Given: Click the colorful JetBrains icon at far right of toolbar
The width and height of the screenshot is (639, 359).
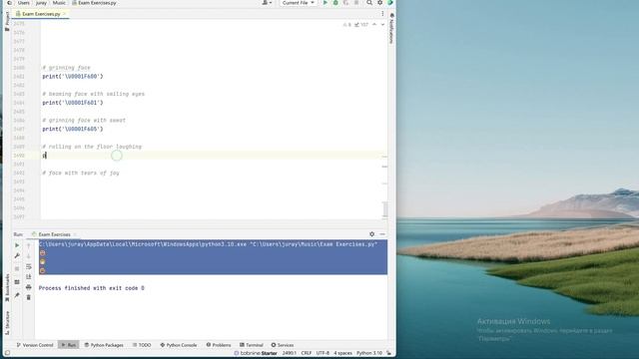Looking at the screenshot, I should click(390, 3).
